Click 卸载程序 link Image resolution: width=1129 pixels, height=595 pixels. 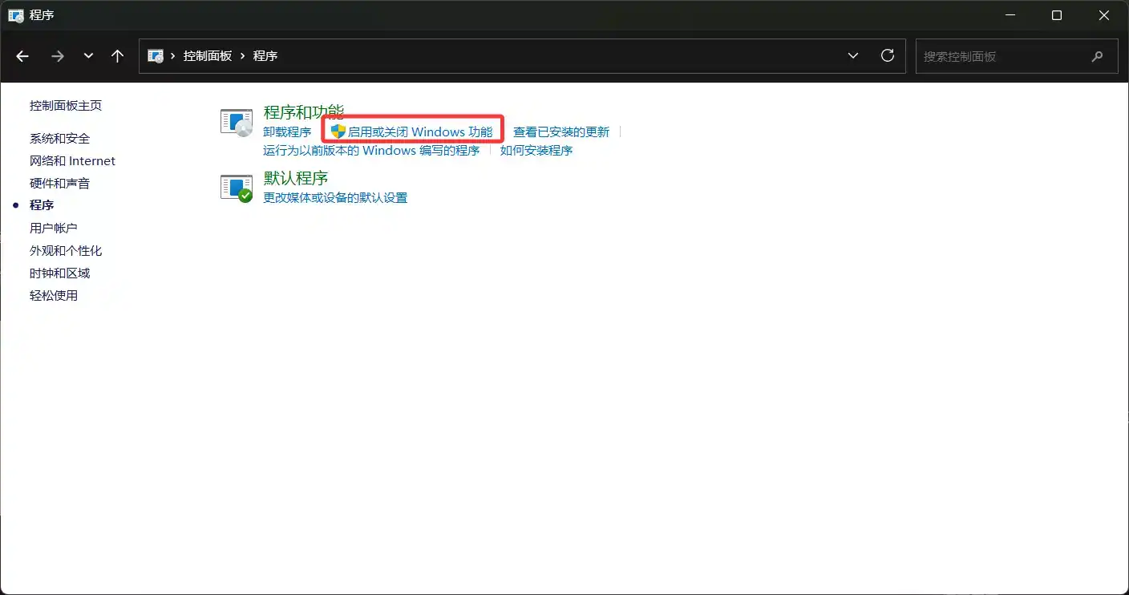pyautogui.click(x=287, y=132)
